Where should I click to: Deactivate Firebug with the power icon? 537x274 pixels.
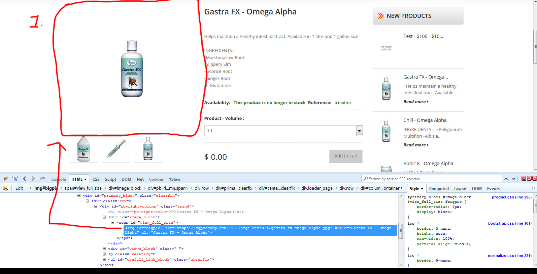coord(534,178)
